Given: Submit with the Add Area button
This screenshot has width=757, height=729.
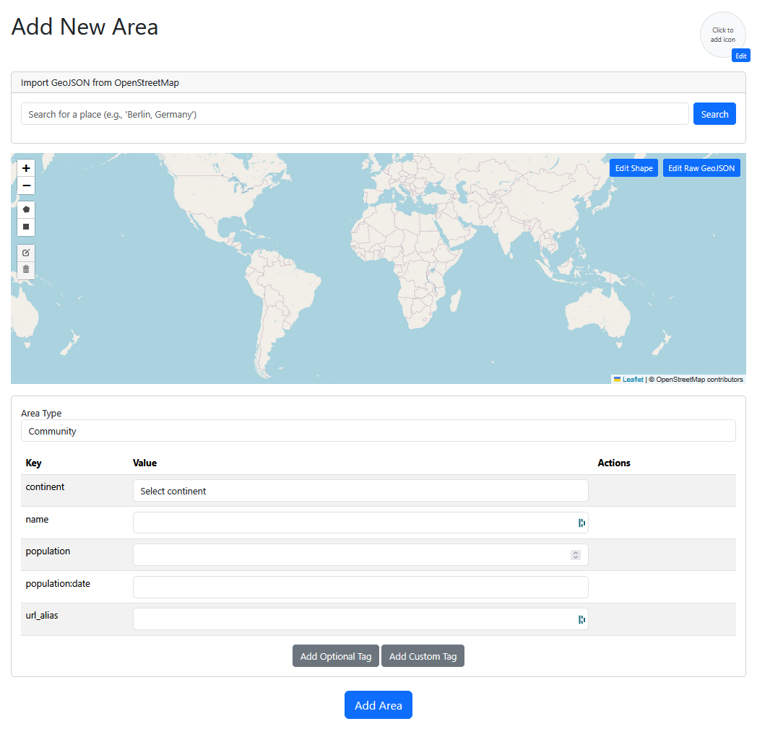Looking at the screenshot, I should [x=378, y=705].
